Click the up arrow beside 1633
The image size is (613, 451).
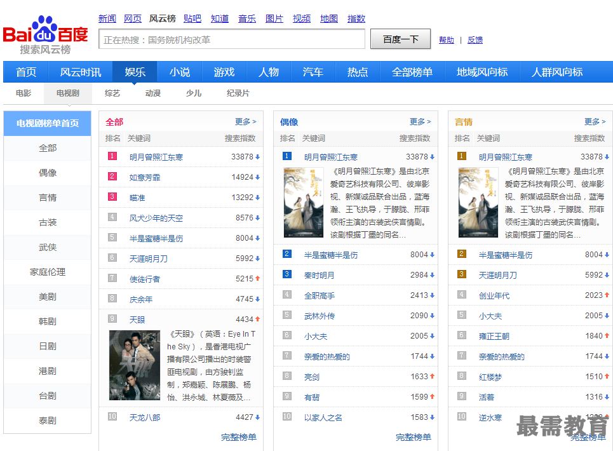[x=433, y=376]
